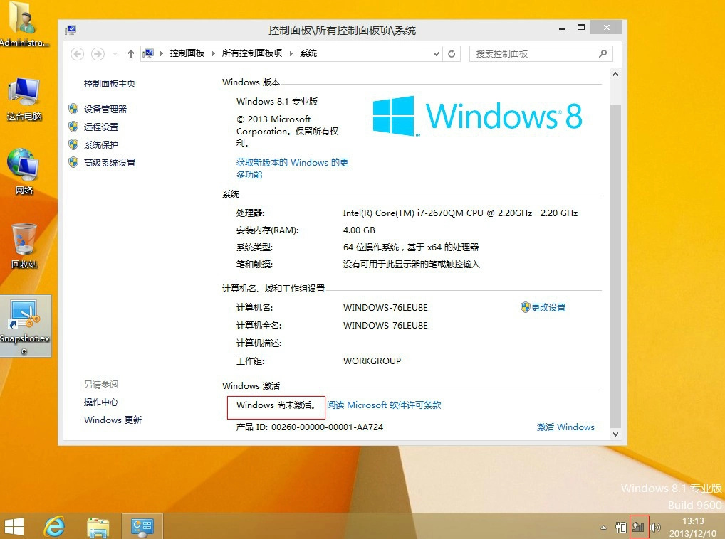This screenshot has width=725, height=539.
Task: Click the up-one-level arrow icon
Action: [x=130, y=53]
